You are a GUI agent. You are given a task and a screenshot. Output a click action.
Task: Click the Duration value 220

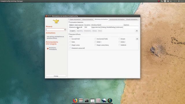click(86, 27)
